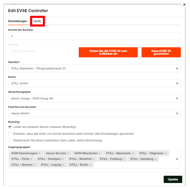Clear all Zugangsgruppen tags

click(177, 159)
